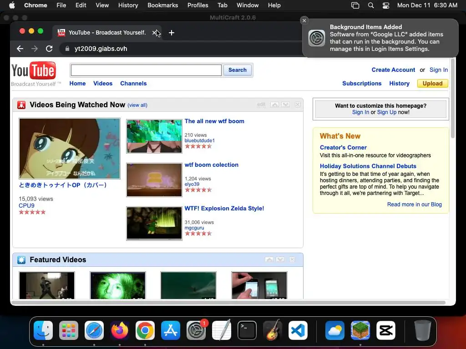
Task: Click Sign Up in customize homepage box
Action: tap(387, 112)
